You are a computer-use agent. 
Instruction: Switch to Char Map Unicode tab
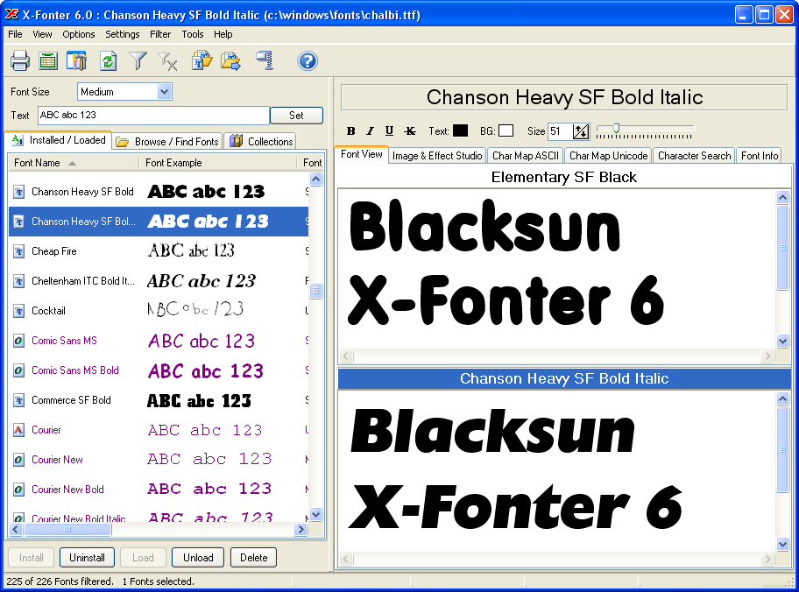tap(608, 156)
